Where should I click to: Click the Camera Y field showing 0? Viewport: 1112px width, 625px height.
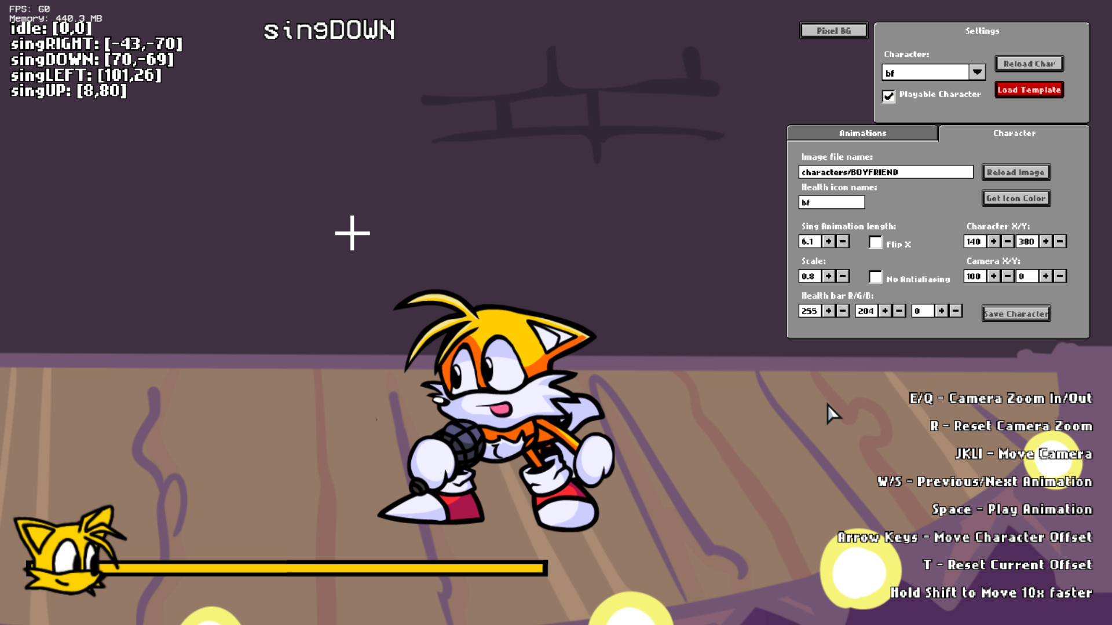click(x=1027, y=276)
